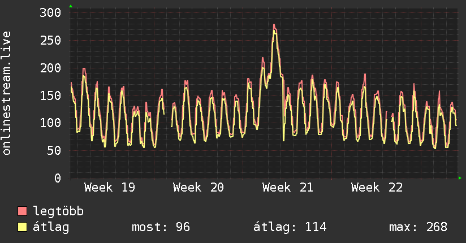Click the 'most: 96' value
Screen dimensions: 466x243
tap(161, 227)
